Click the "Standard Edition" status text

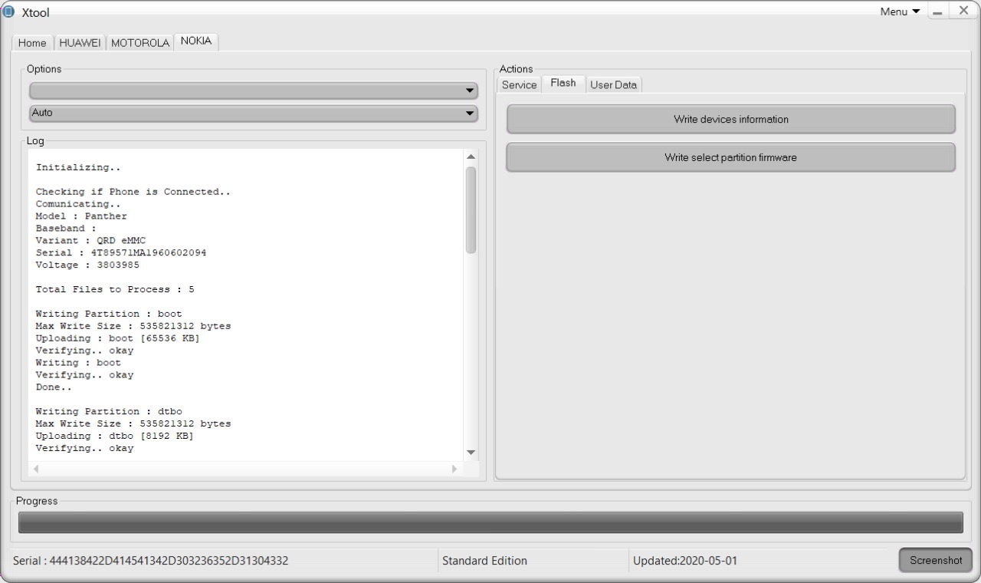pos(484,561)
